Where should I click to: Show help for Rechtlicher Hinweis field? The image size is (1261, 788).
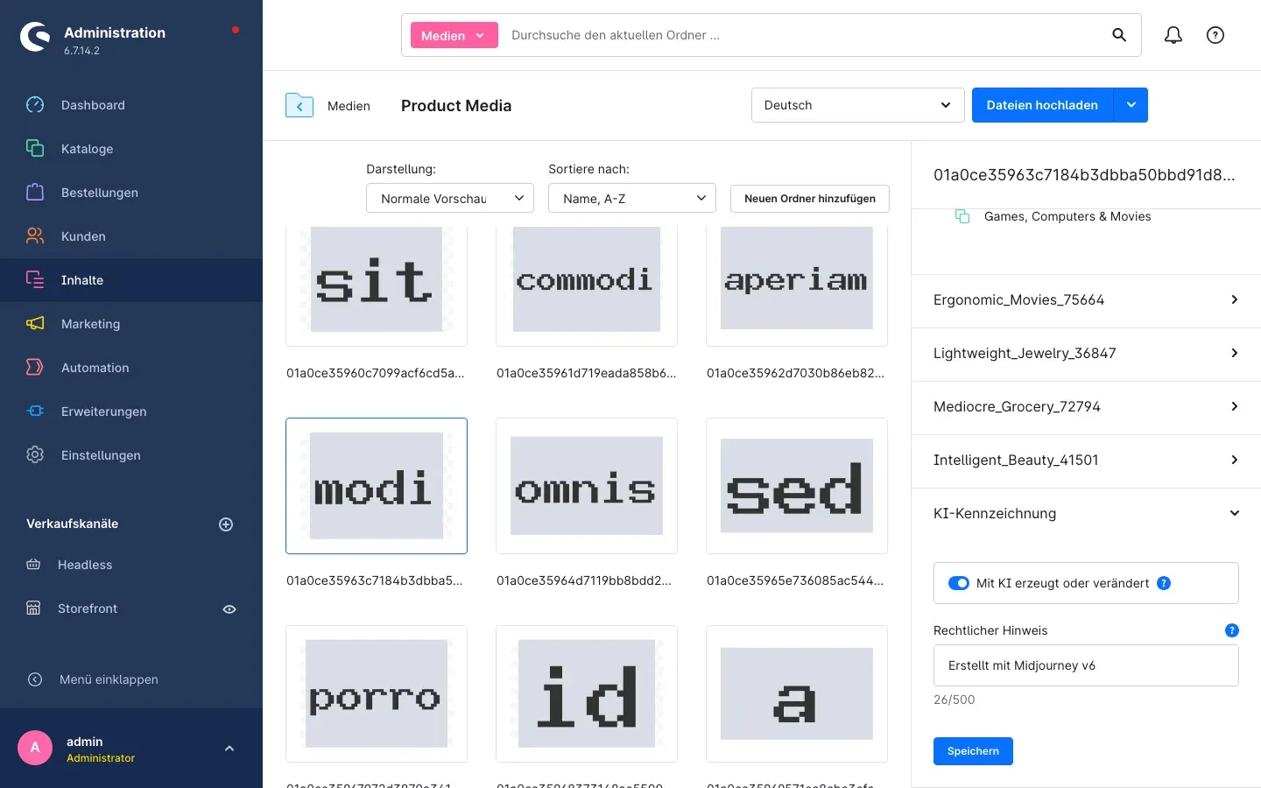click(1232, 630)
